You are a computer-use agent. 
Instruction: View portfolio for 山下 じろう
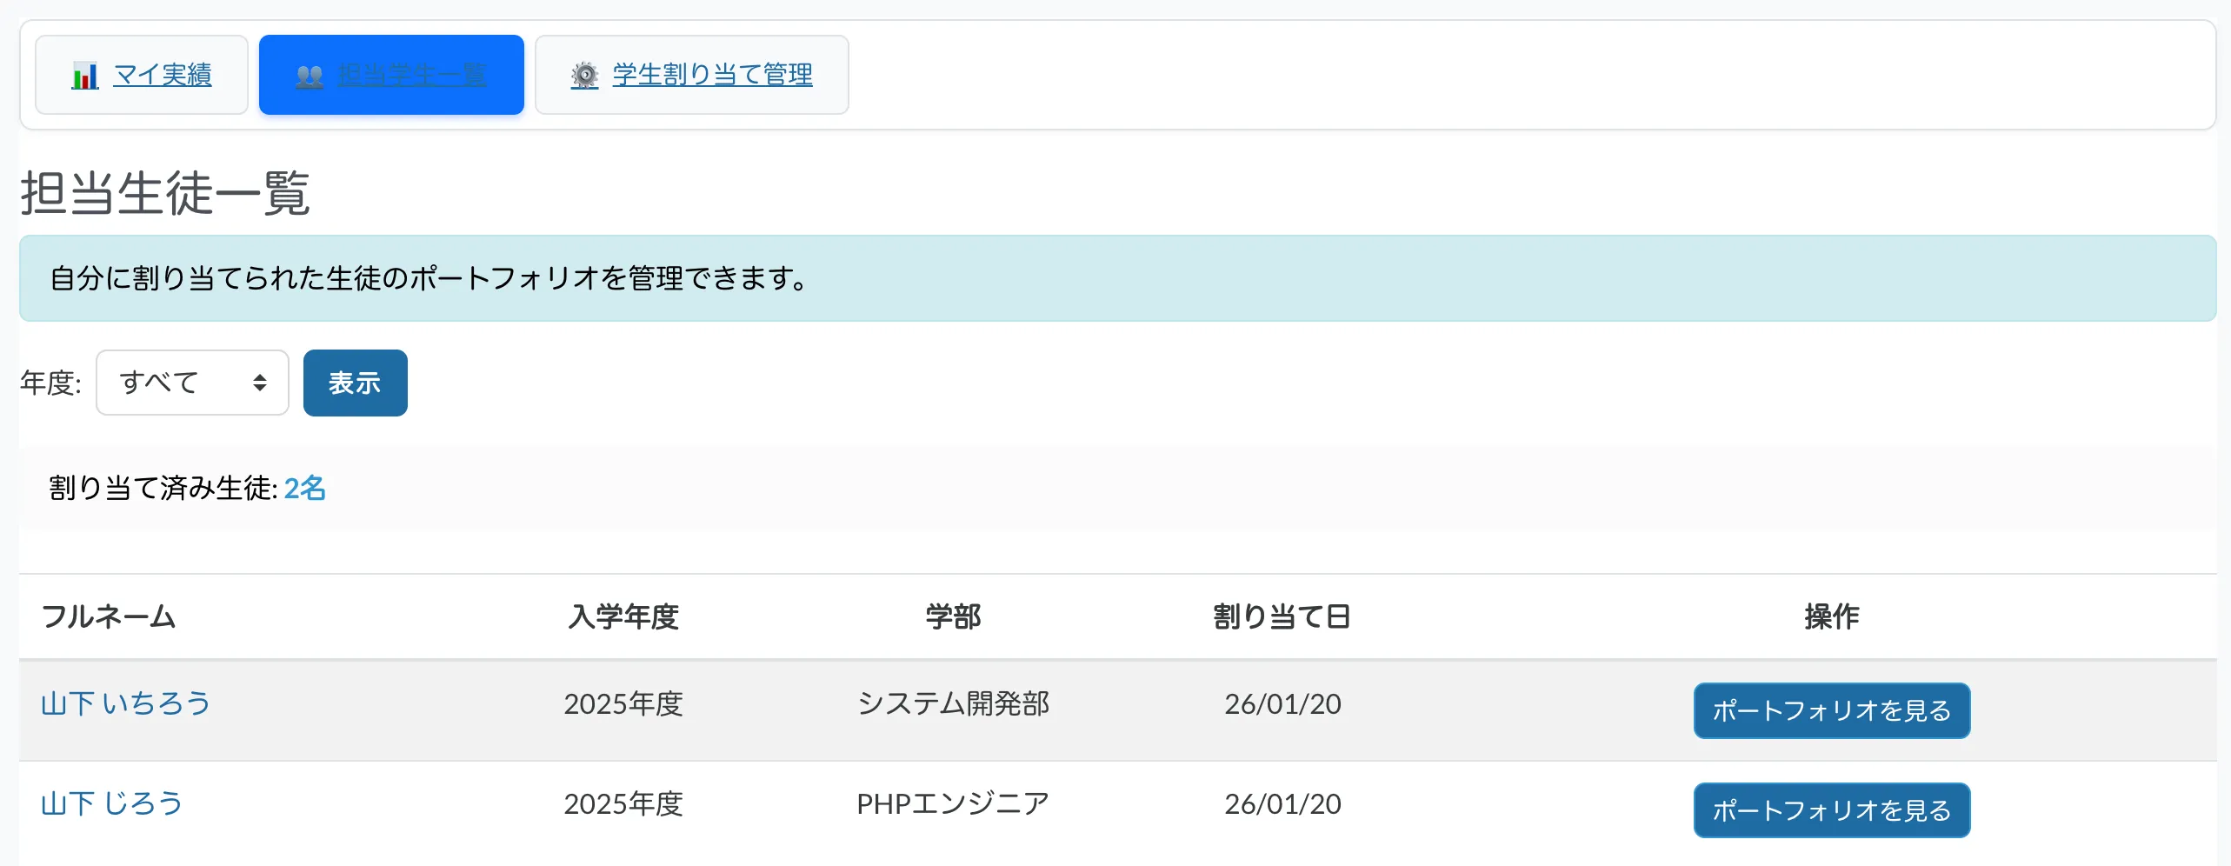click(1831, 810)
